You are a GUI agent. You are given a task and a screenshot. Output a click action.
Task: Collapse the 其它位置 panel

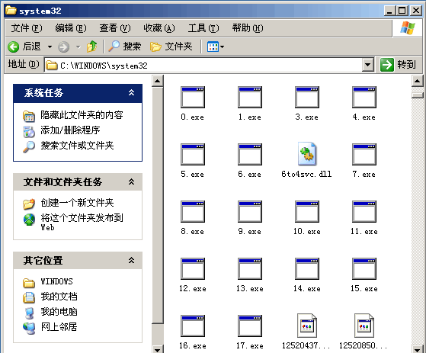132,260
